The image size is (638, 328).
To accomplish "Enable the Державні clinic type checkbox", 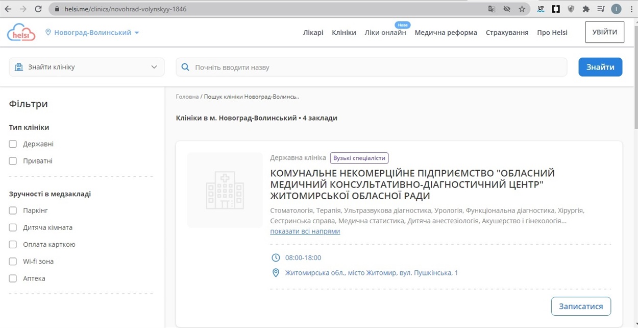I will [x=13, y=144].
